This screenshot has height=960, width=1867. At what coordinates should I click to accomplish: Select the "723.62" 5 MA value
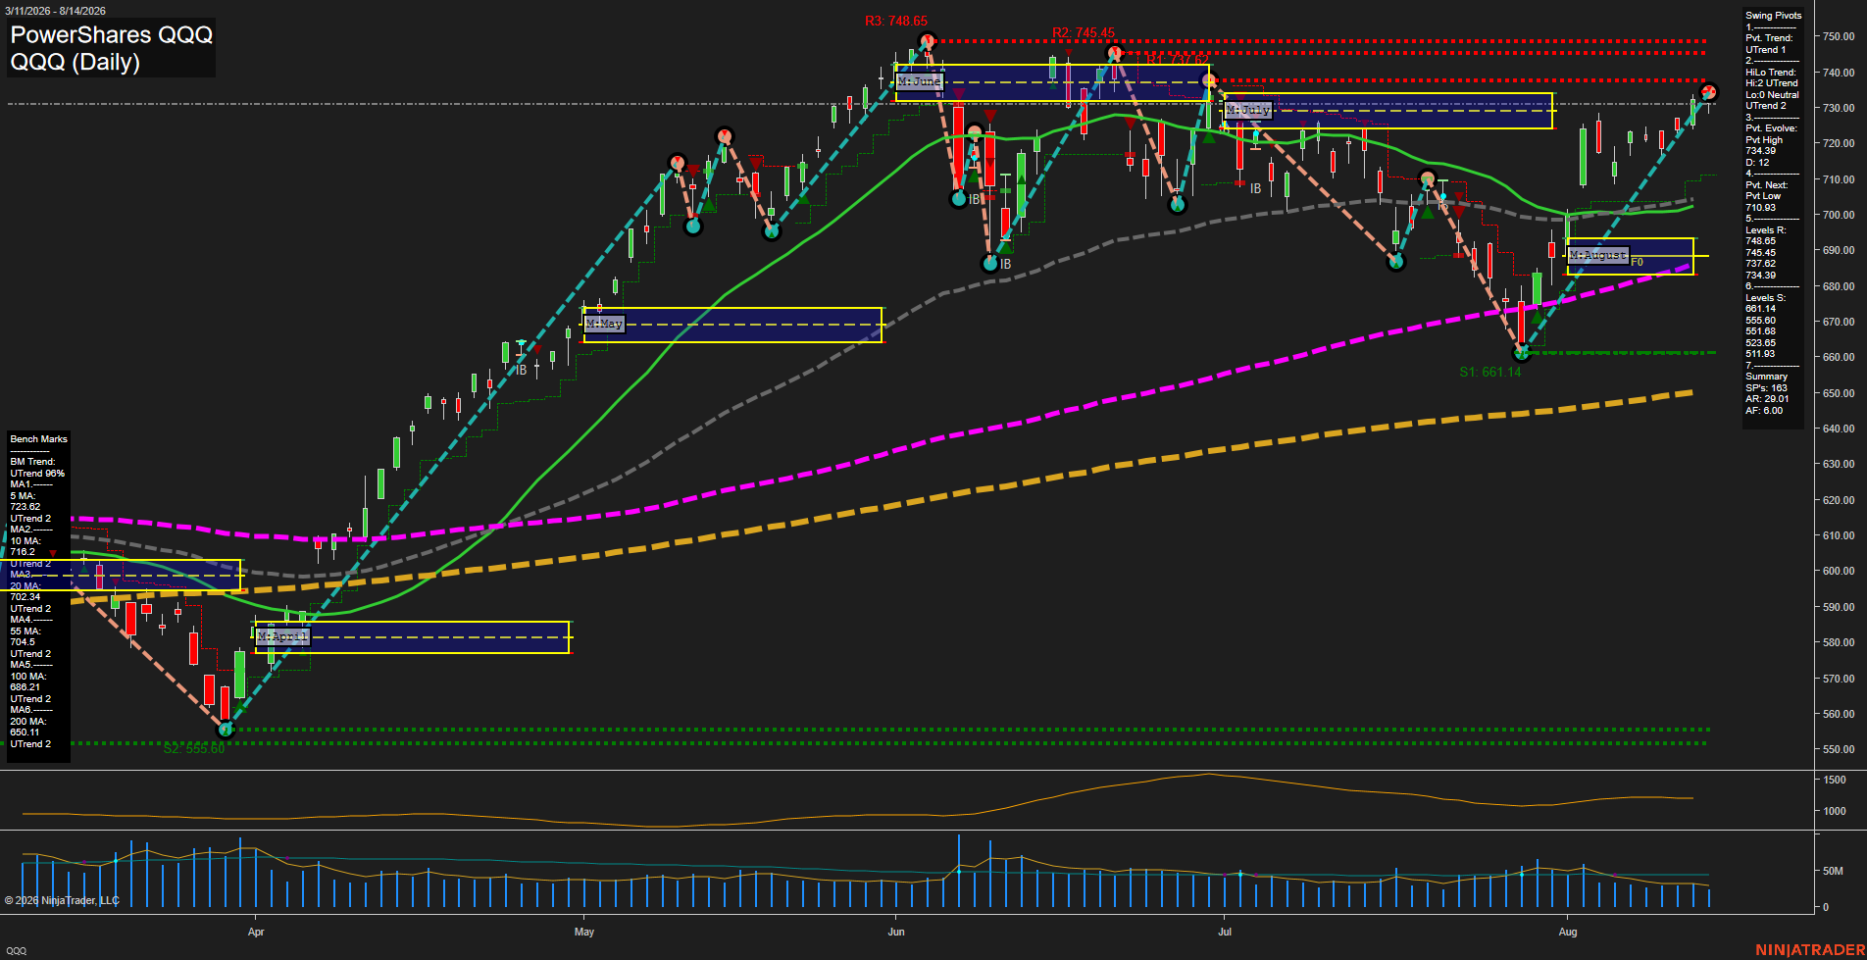click(x=25, y=507)
